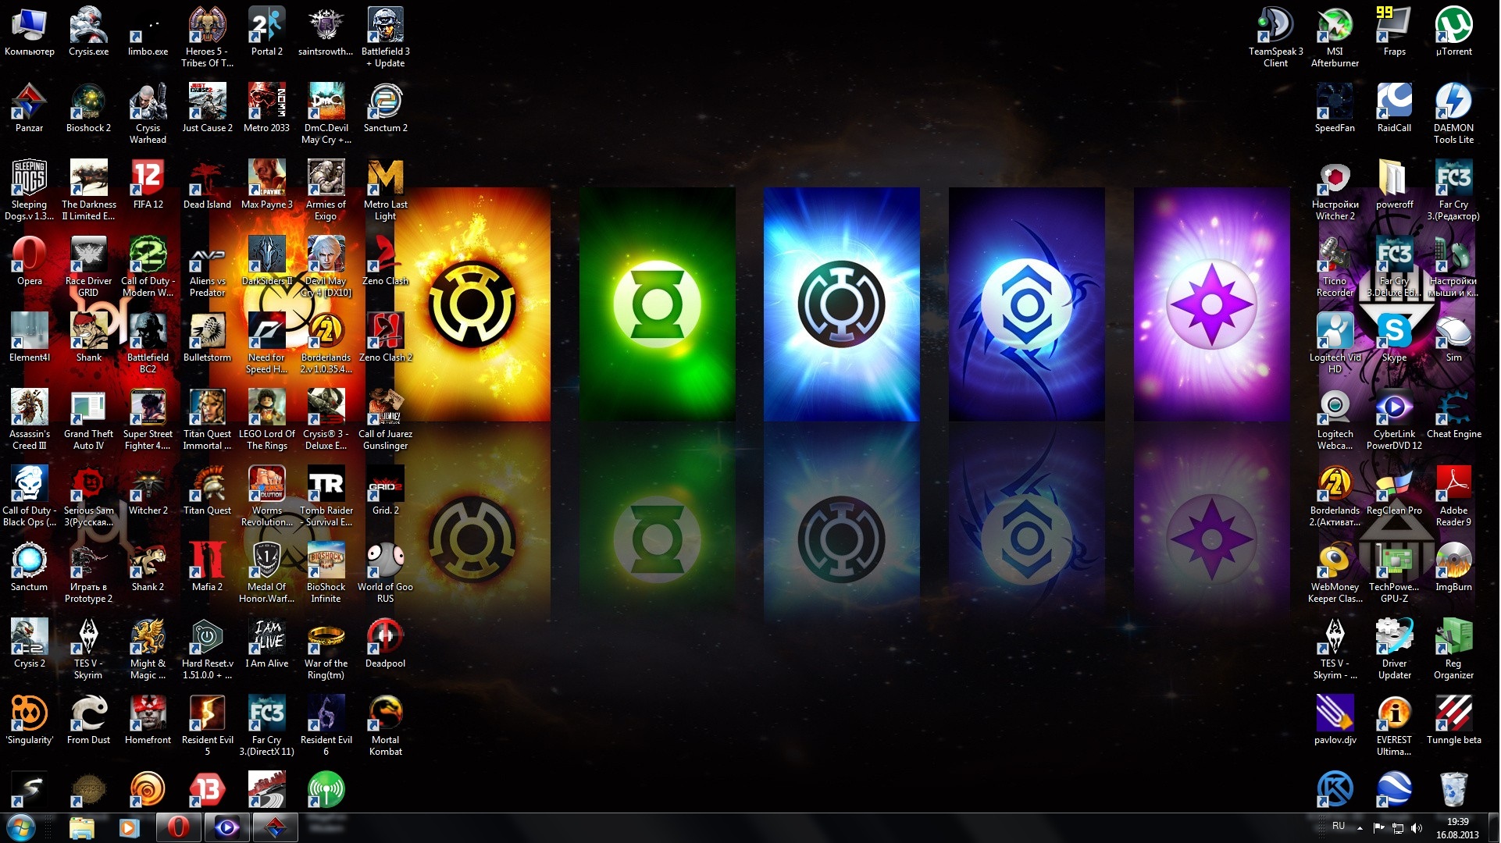Switch to Opera in the taskbar
The width and height of the screenshot is (1501, 843).
tap(178, 828)
